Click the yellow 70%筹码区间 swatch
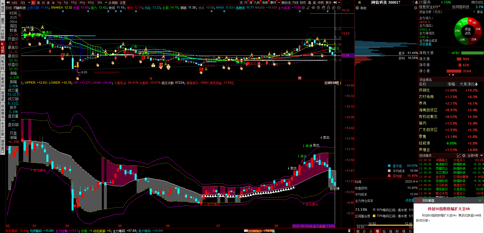The width and height of the screenshot is (484, 233). pos(374,216)
